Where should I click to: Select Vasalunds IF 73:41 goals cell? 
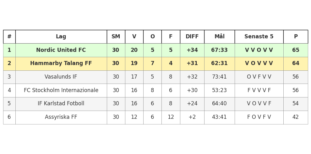219,77
